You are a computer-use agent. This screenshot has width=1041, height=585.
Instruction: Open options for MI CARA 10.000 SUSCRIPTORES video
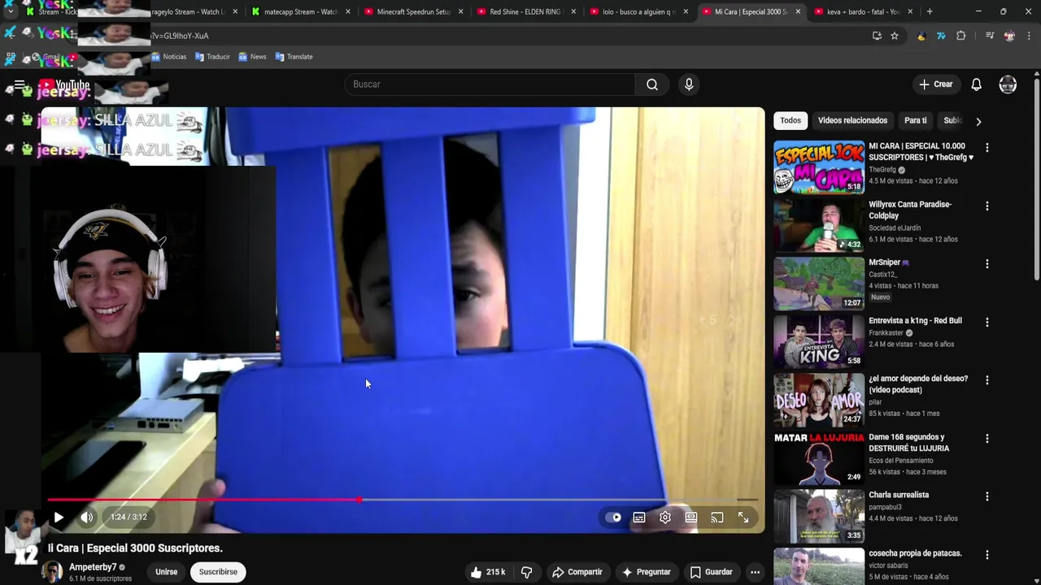987,148
